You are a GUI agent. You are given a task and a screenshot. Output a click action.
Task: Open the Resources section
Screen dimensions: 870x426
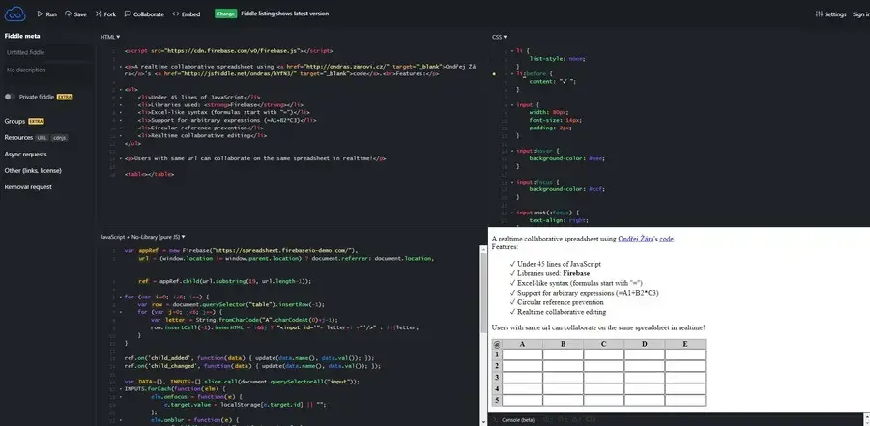(x=19, y=137)
